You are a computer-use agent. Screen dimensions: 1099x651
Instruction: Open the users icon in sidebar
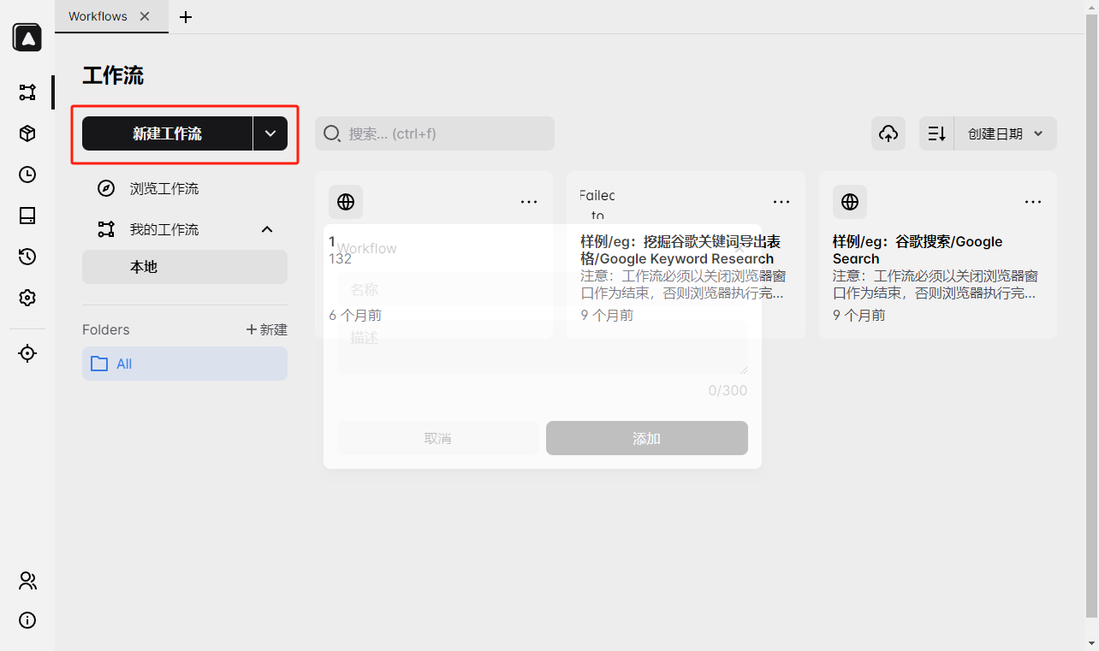click(x=27, y=581)
